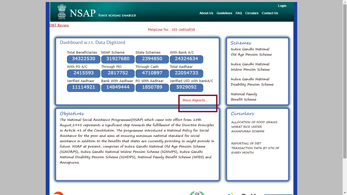Open Indira Gandhi National Disability Pension Scheme
This screenshot has width=347, height=195.
[x=252, y=82]
